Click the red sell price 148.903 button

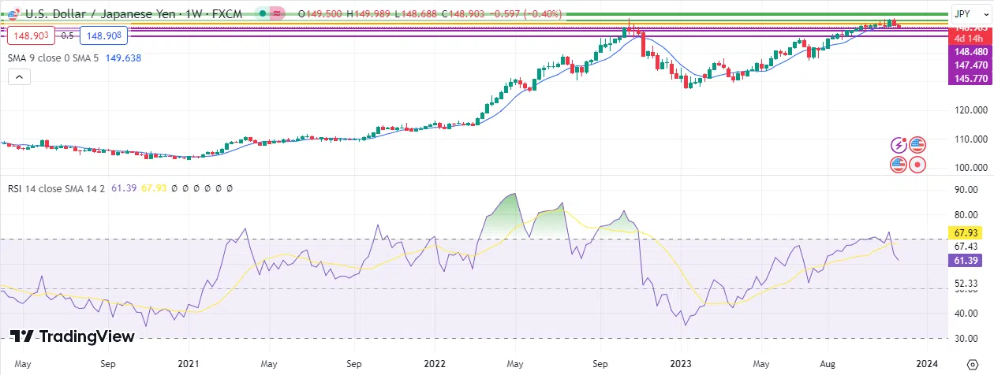(x=31, y=35)
